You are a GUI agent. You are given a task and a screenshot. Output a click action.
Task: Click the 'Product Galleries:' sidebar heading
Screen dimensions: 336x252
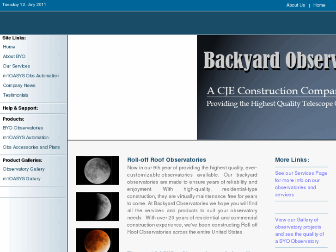[x=23, y=160]
